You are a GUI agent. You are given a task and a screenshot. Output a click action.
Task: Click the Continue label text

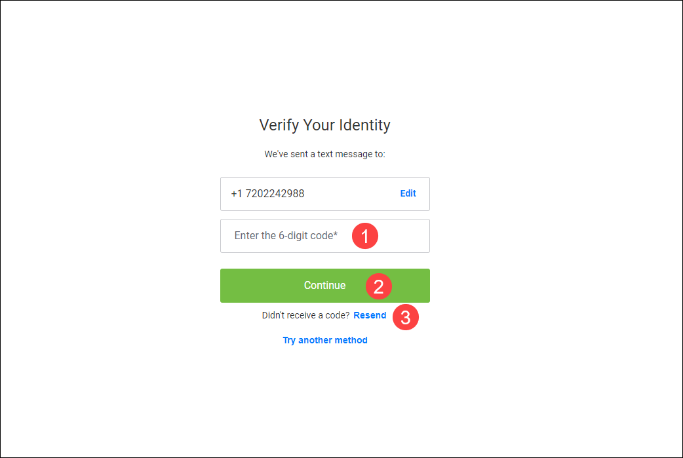click(325, 285)
